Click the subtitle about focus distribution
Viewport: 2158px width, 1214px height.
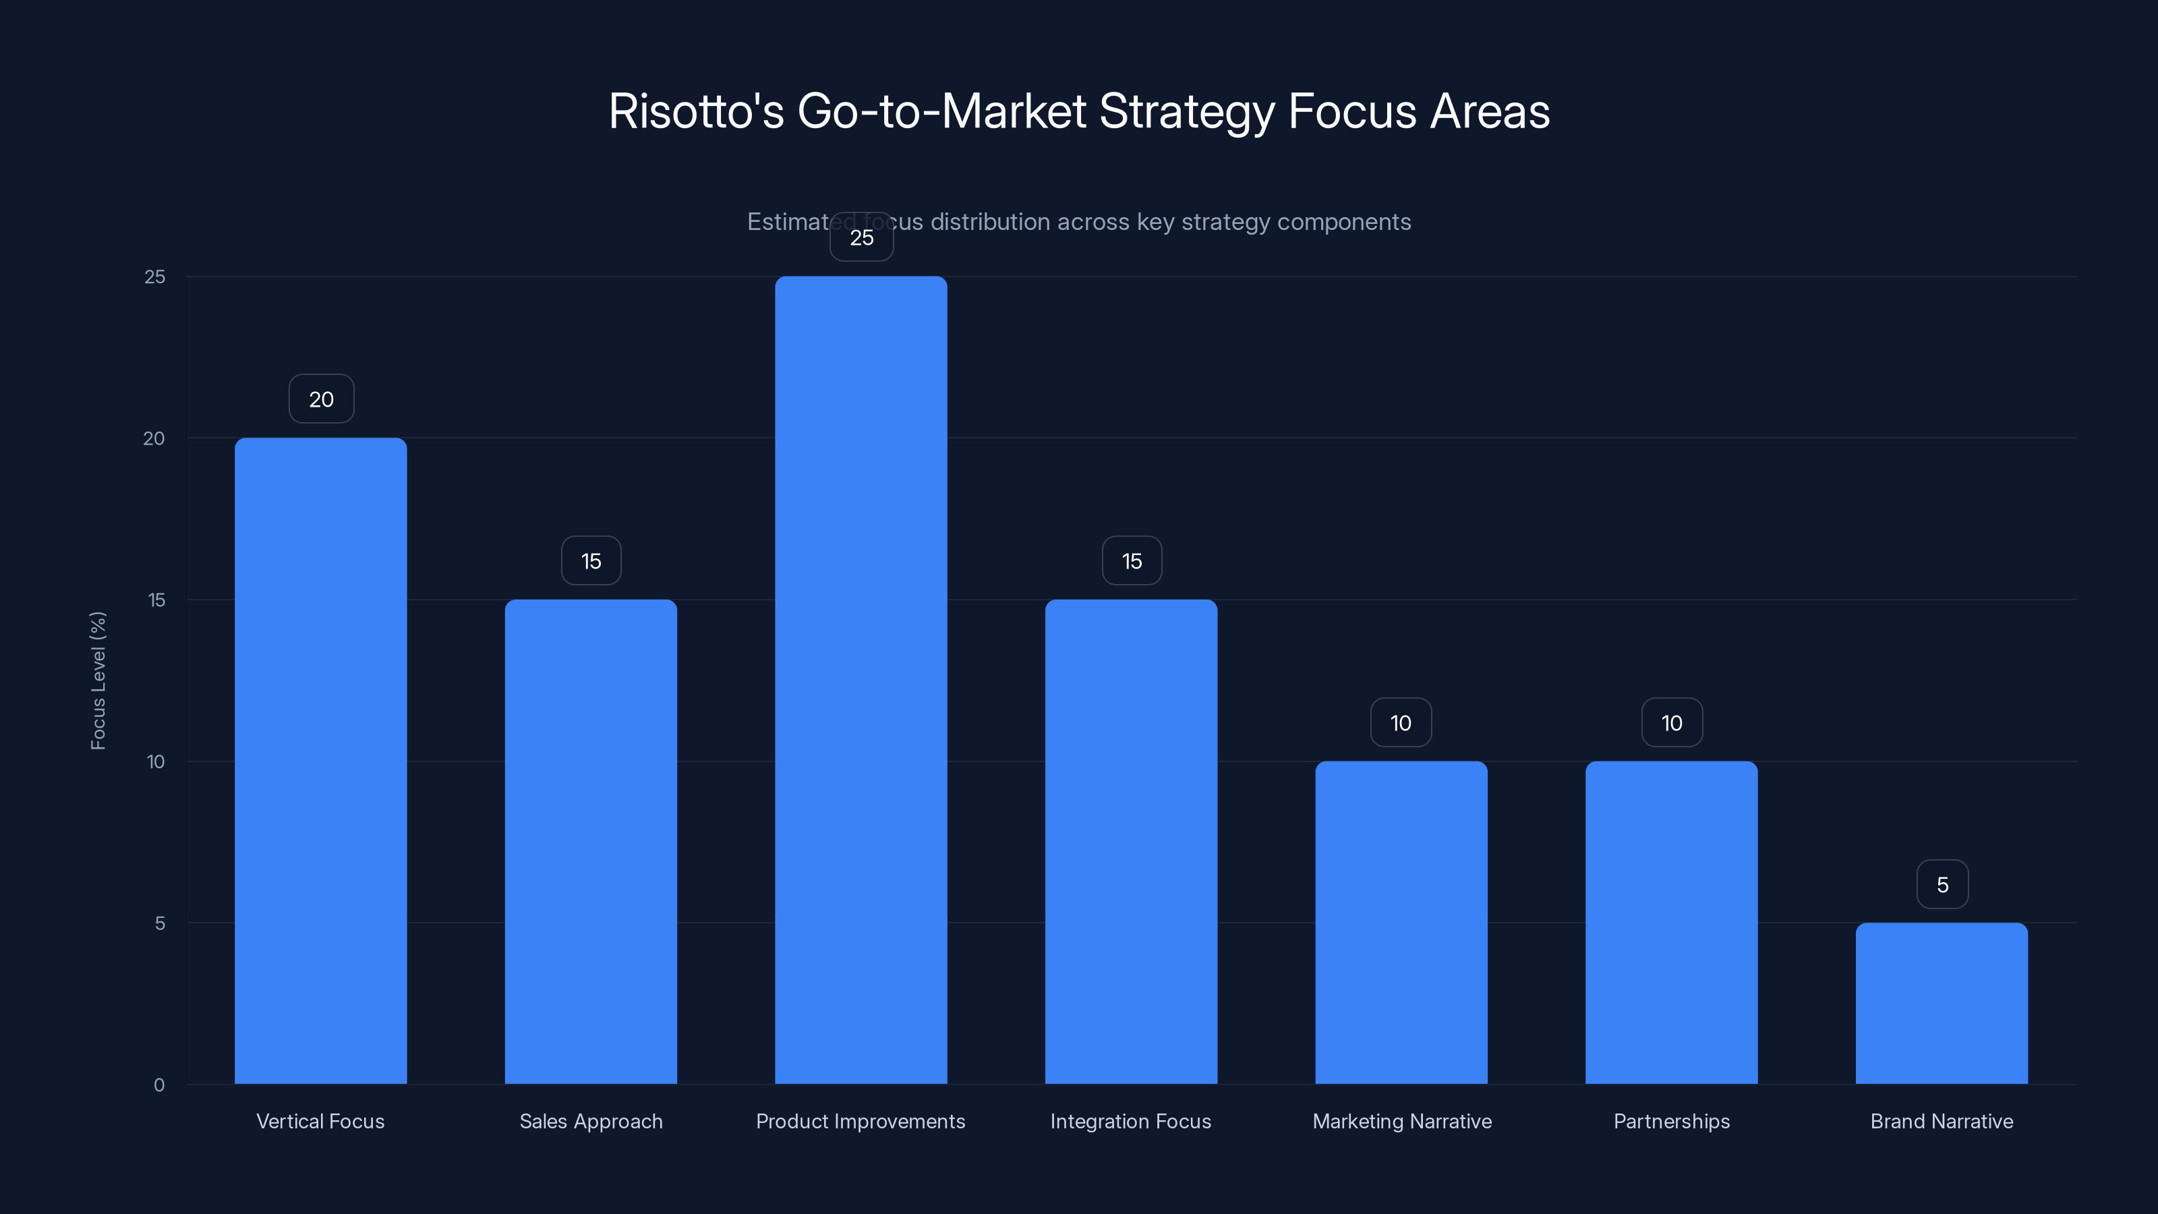tap(1079, 222)
